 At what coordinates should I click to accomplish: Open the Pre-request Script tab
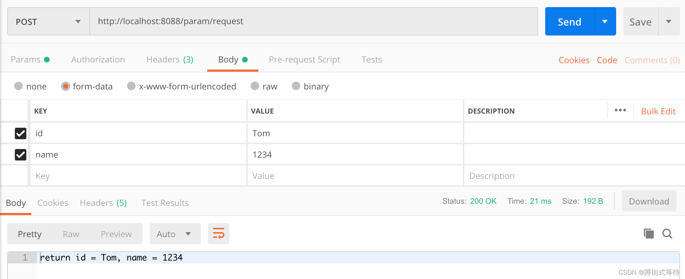(x=305, y=59)
